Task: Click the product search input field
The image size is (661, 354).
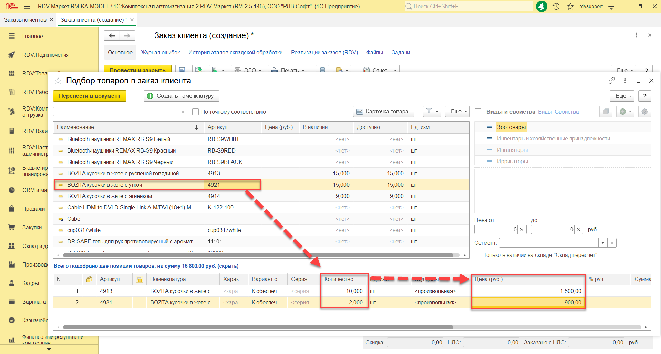Action: point(115,112)
